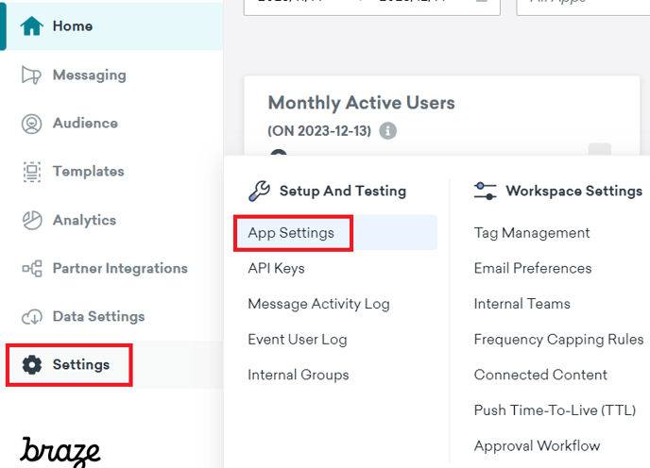Open Event User Log
Screen dimensions: 650x468
pos(298,340)
